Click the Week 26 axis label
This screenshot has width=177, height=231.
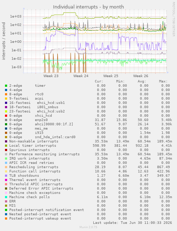coord(141,76)
